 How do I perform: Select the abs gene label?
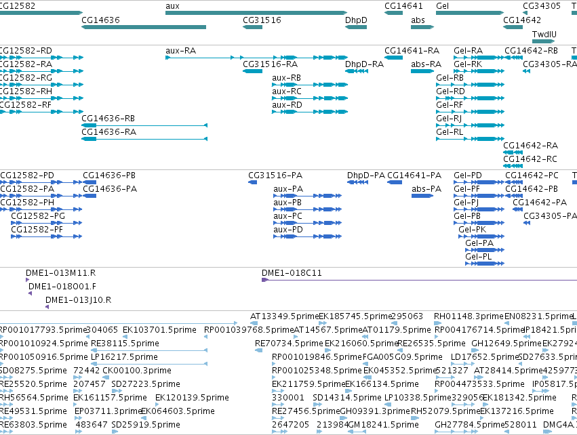pos(418,20)
